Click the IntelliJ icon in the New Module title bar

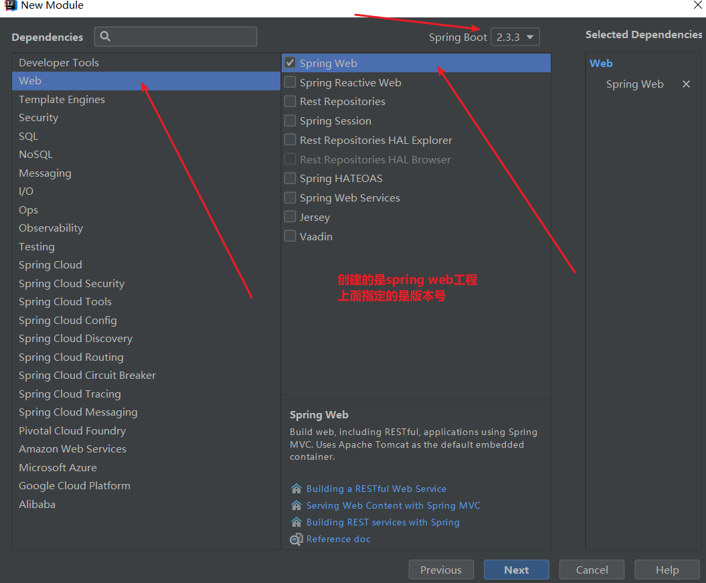coord(10,5)
